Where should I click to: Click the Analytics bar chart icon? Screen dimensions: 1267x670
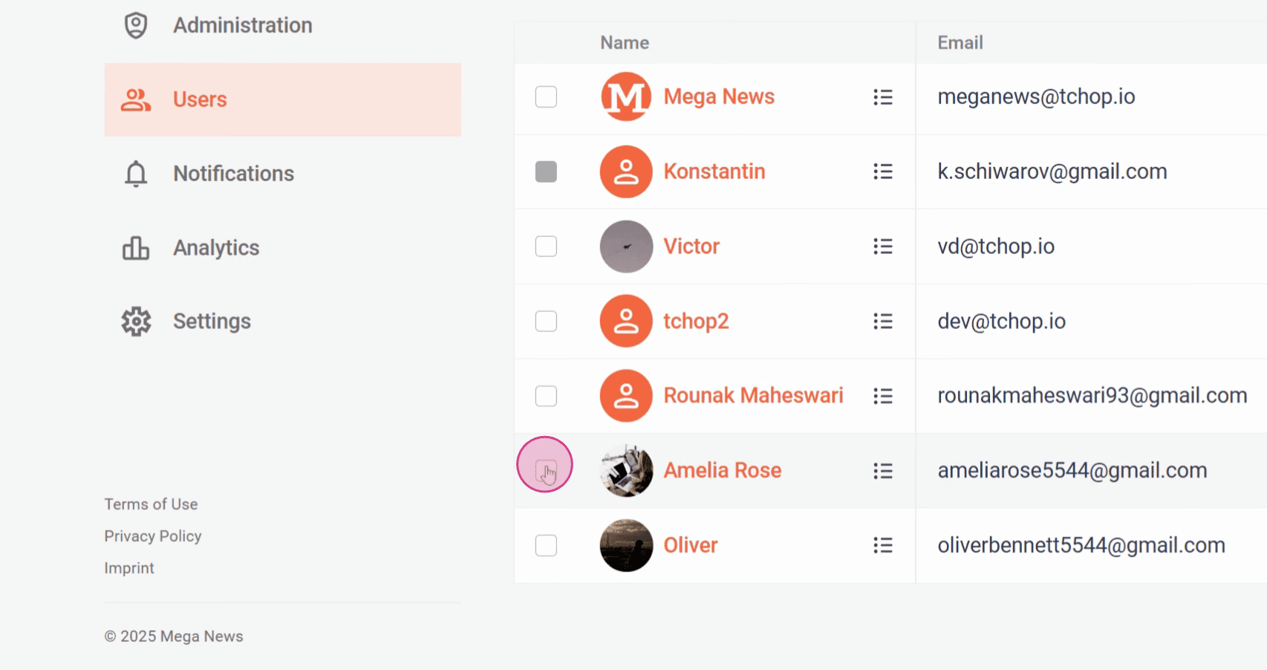136,248
